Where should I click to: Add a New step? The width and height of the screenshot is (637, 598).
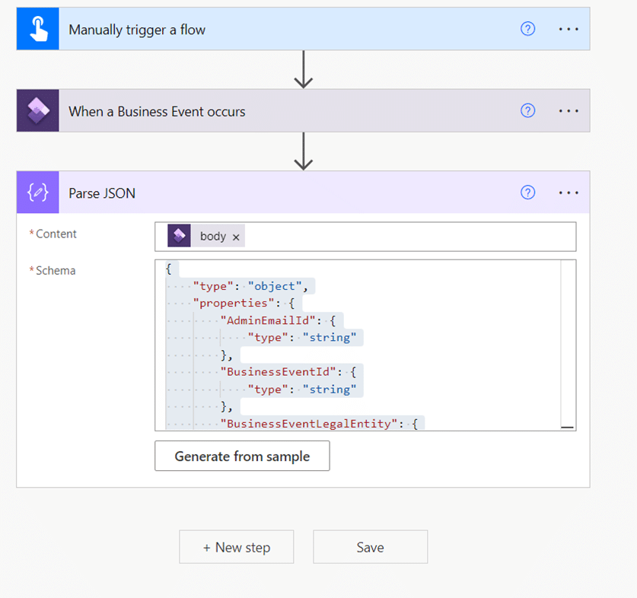pos(237,547)
